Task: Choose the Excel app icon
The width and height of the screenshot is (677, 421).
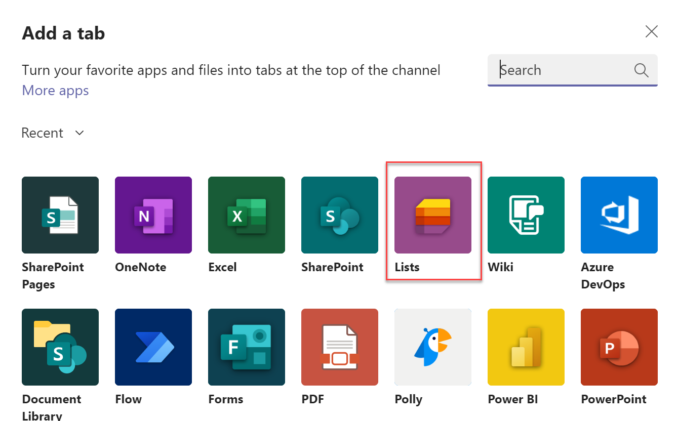Action: (x=247, y=215)
